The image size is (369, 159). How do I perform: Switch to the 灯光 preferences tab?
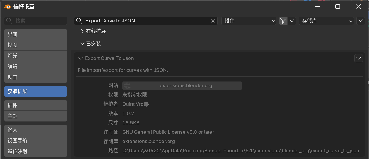coord(36,56)
